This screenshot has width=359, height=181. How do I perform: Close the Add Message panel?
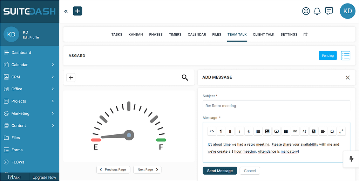347,77
